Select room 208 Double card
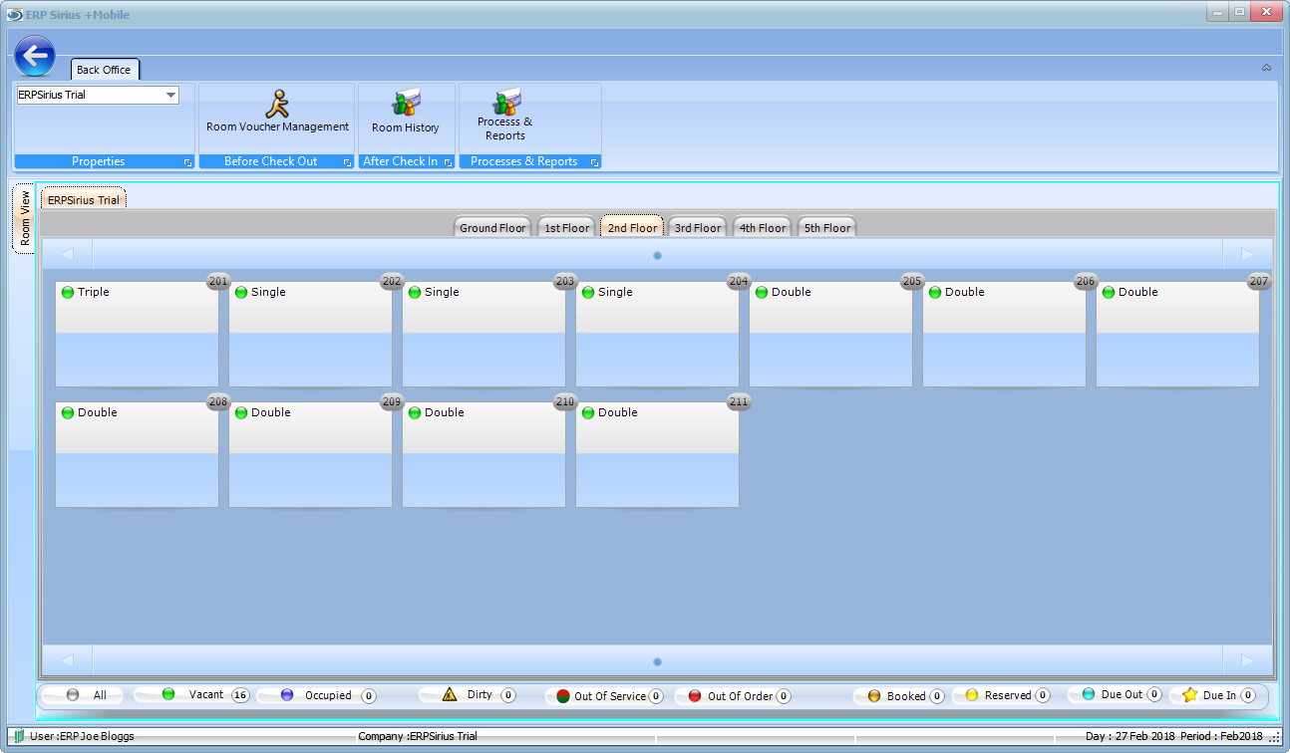This screenshot has height=753, width=1290. tap(137, 454)
